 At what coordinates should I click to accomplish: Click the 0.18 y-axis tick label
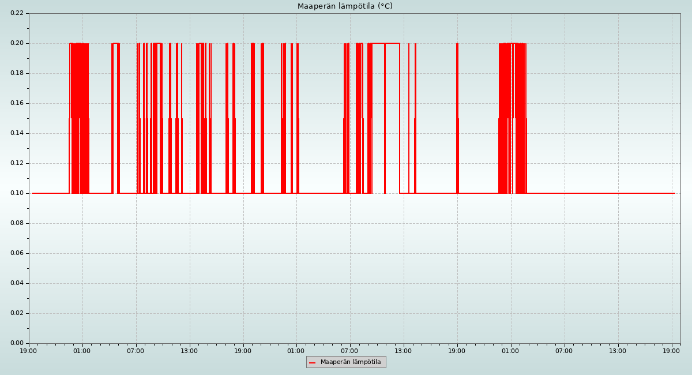[17, 73]
